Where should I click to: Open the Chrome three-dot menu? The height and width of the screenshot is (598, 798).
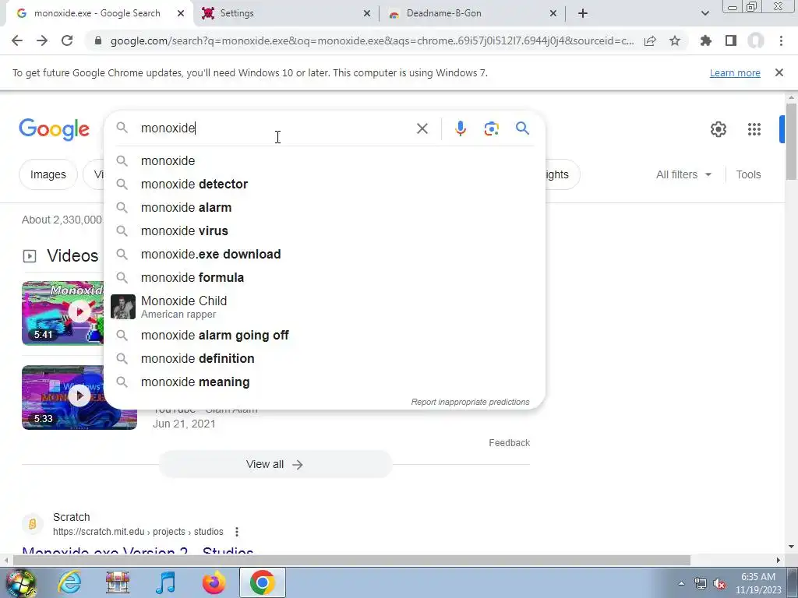(x=781, y=40)
